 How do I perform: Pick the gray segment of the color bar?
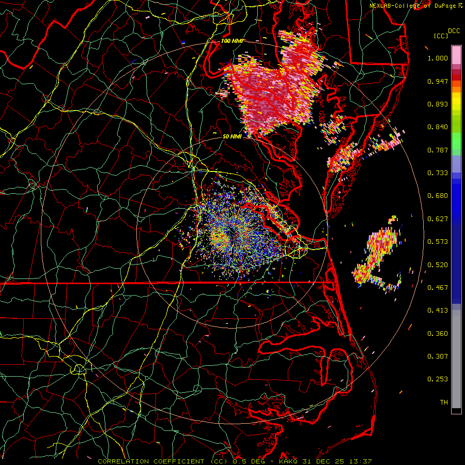(456, 359)
